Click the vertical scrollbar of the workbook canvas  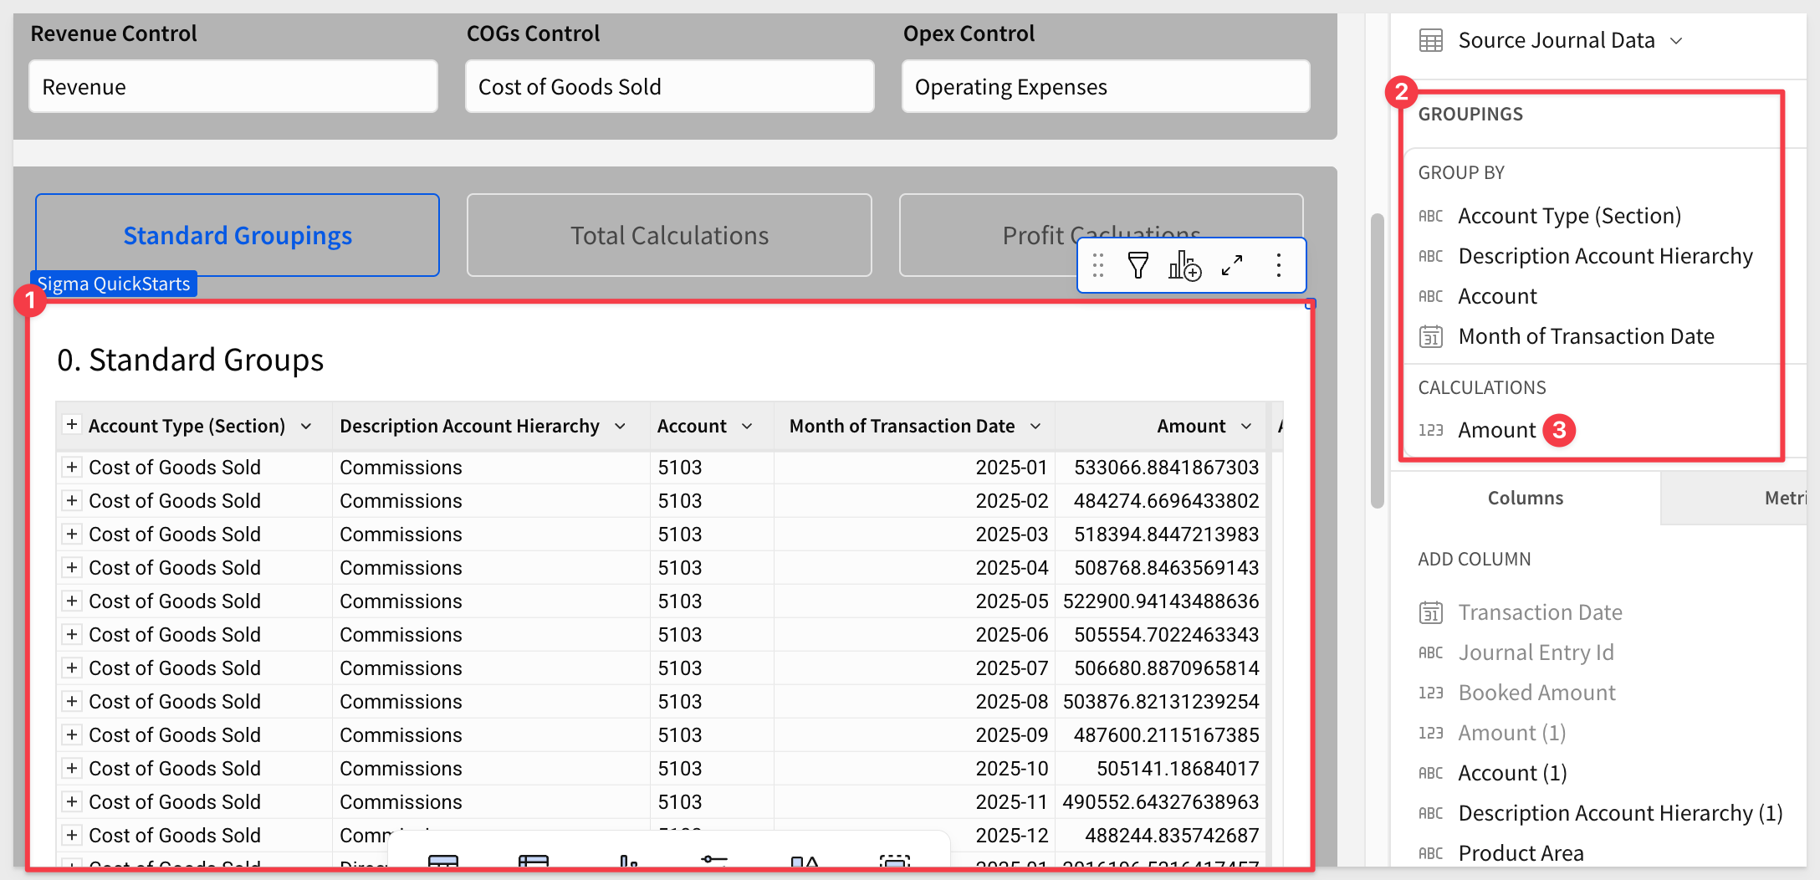pos(1378,361)
